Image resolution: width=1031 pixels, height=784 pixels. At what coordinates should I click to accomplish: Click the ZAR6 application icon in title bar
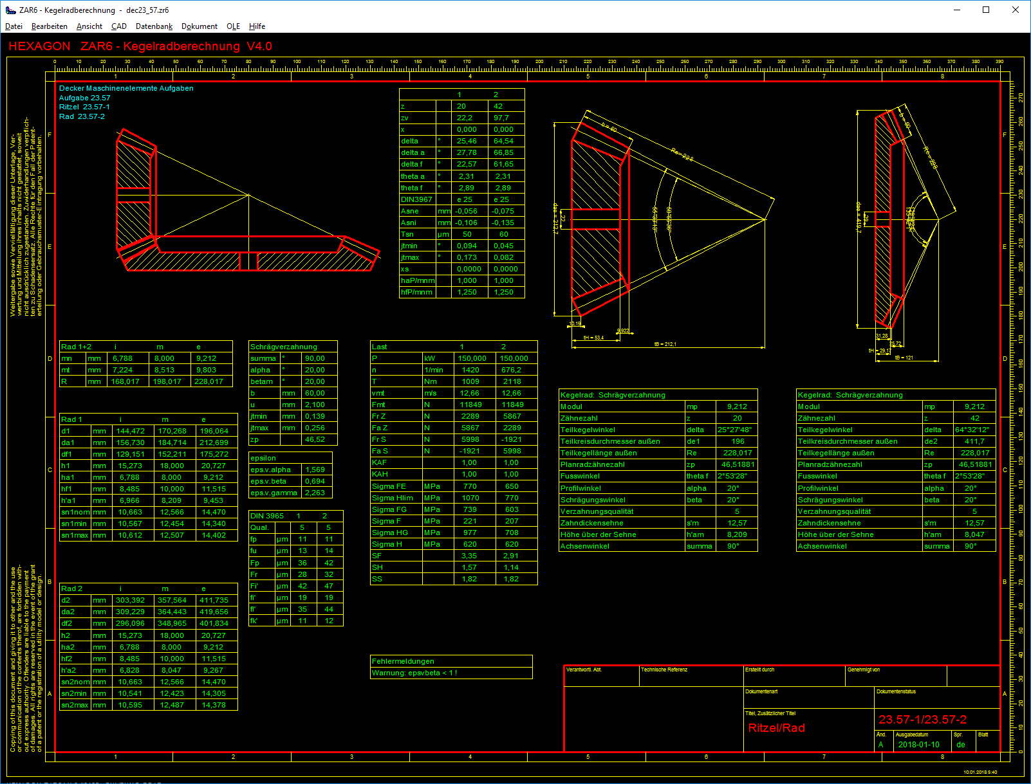(x=10, y=10)
